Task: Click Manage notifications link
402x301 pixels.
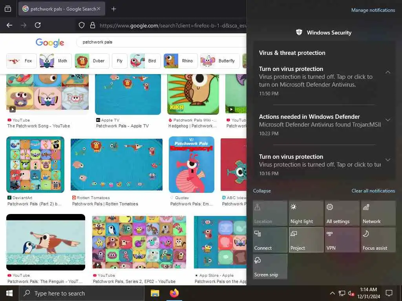Action: 373,10
